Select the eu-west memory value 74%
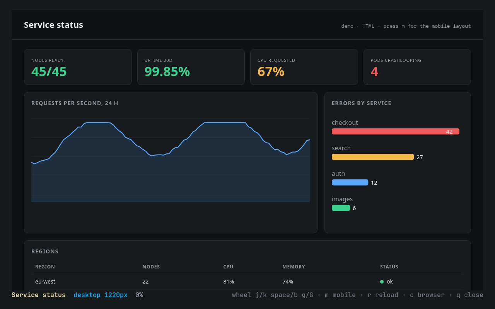 pyautogui.click(x=288, y=282)
